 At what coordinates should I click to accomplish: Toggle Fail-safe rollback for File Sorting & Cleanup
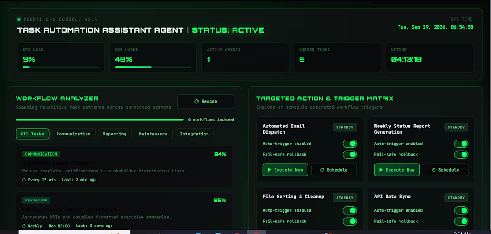[350, 221]
